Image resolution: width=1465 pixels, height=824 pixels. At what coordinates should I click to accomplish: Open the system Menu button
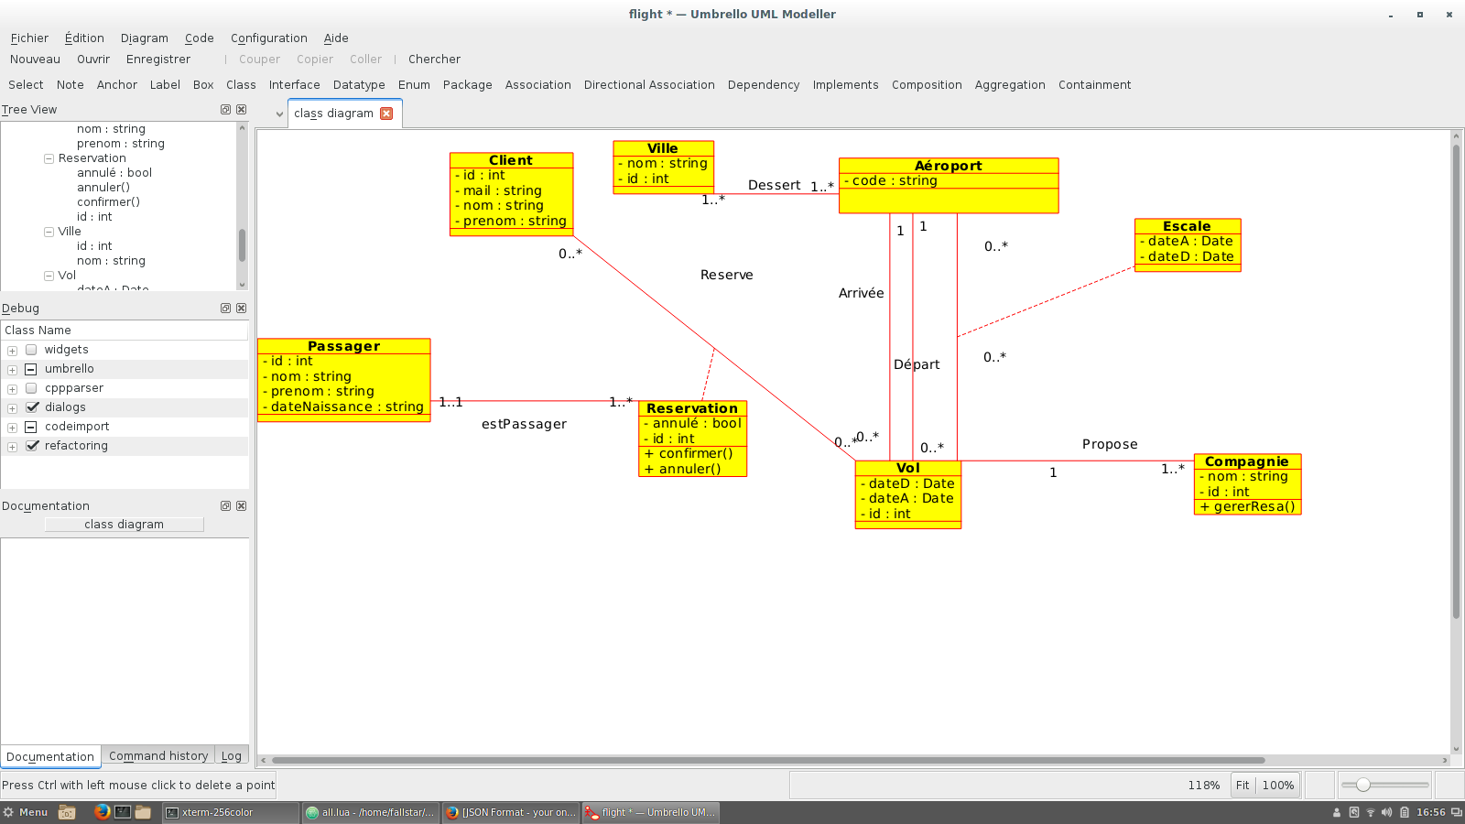26,812
